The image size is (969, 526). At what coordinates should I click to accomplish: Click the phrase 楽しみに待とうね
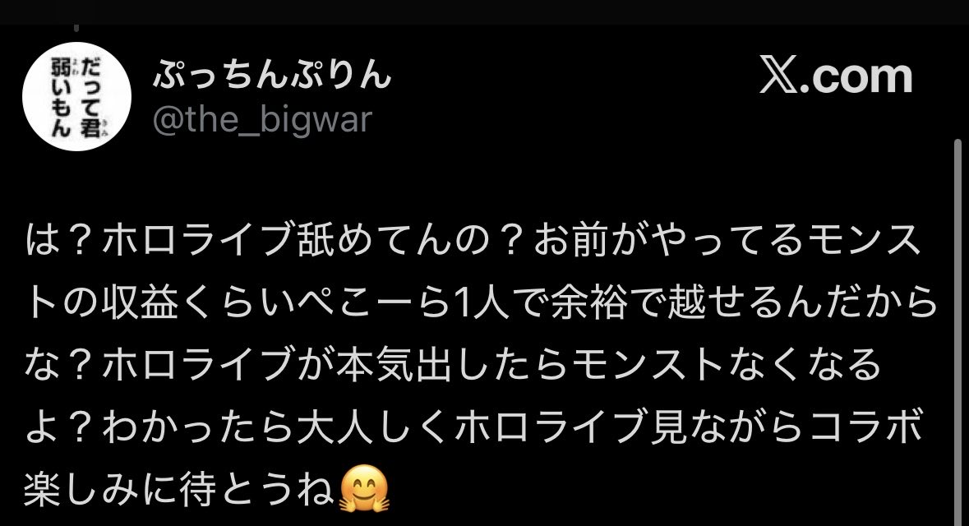click(180, 489)
